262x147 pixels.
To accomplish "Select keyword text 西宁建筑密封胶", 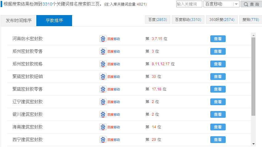I will pos(28,140).
